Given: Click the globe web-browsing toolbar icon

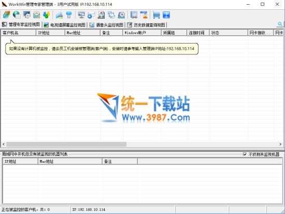Looking at the screenshot, I should point(17,15).
